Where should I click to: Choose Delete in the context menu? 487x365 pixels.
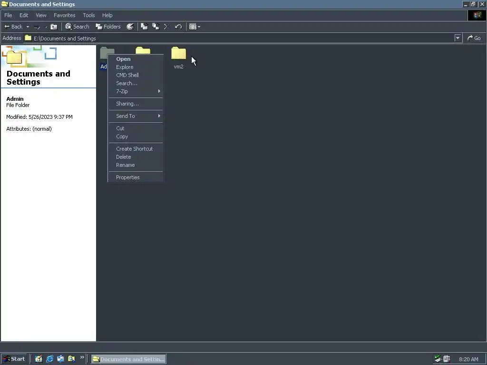(136, 157)
